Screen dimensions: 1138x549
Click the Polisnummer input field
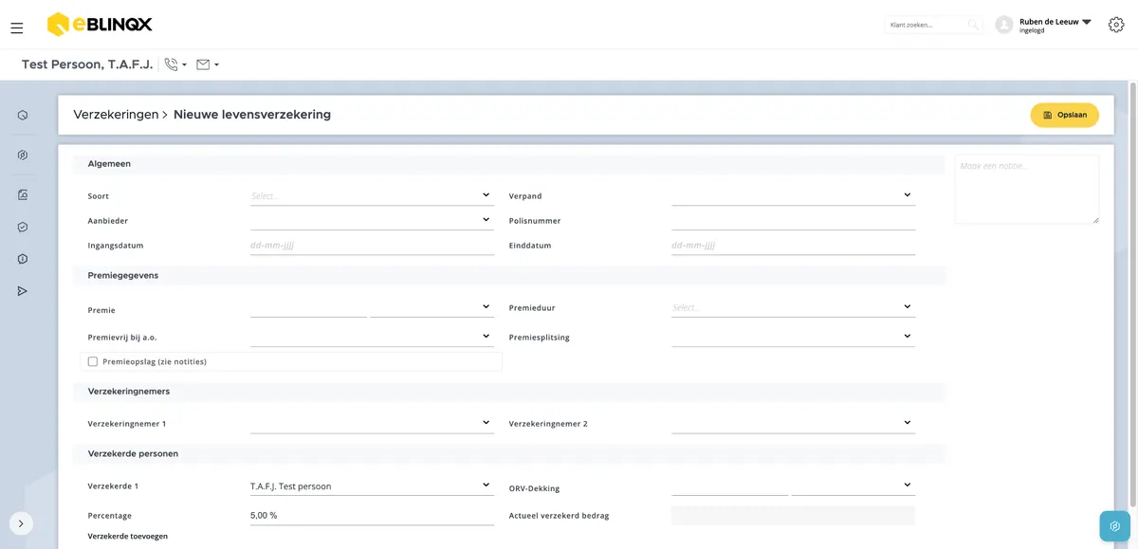[793, 221]
